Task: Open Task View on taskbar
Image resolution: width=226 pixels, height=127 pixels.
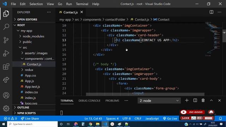Action: pos(68,124)
